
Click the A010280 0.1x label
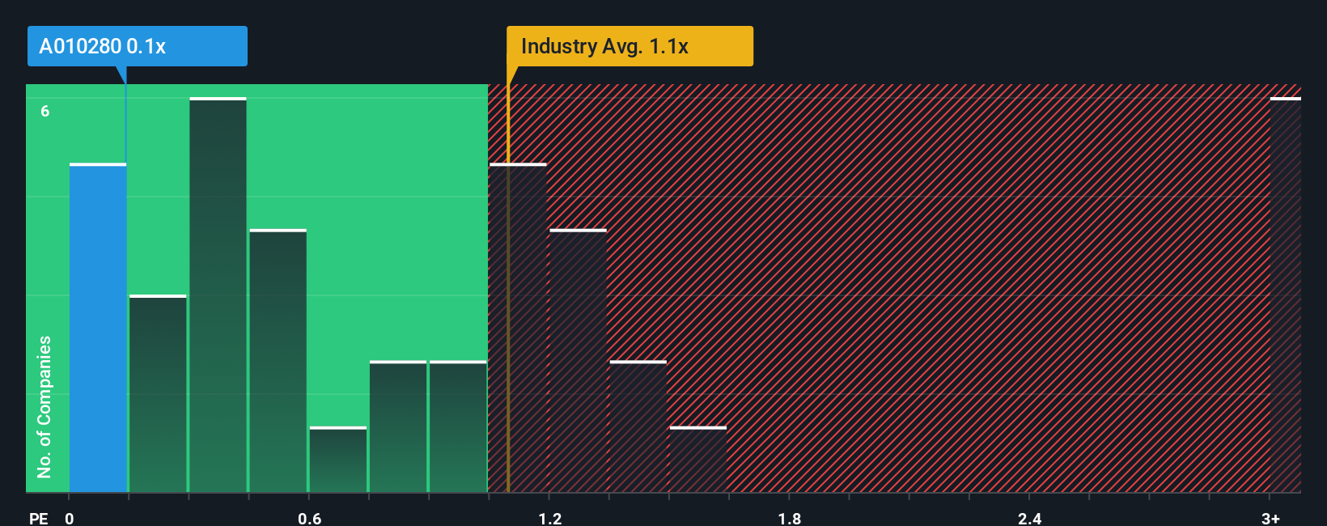(x=137, y=46)
